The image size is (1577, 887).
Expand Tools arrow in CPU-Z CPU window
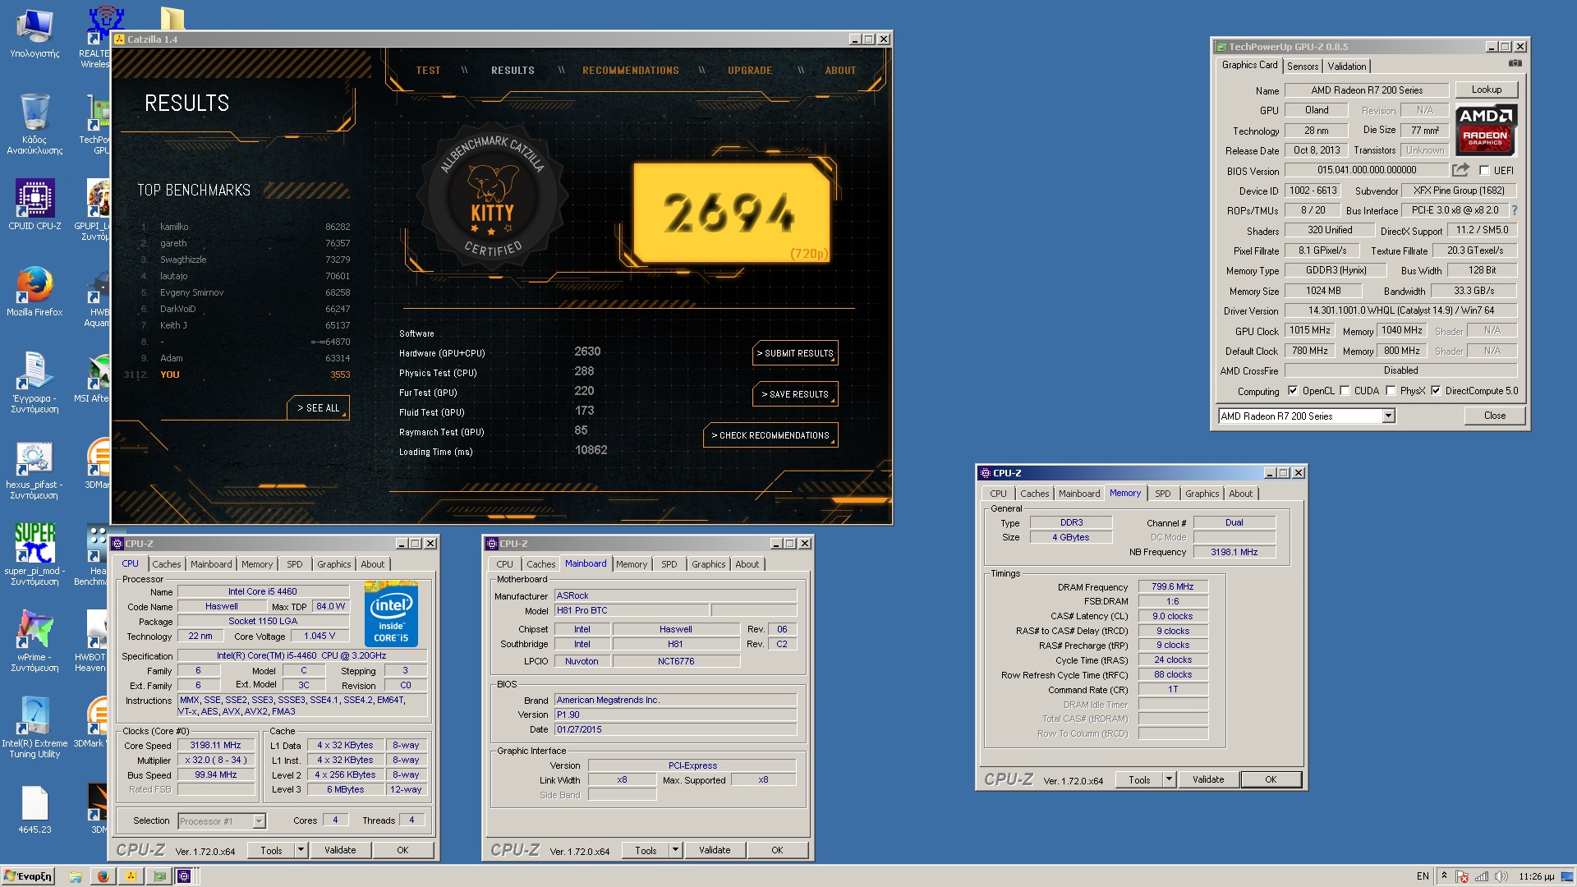[x=301, y=850]
